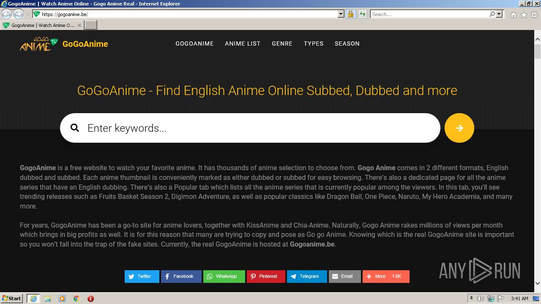Click the browser Search box
The width and height of the screenshot is (541, 304).
point(429,14)
